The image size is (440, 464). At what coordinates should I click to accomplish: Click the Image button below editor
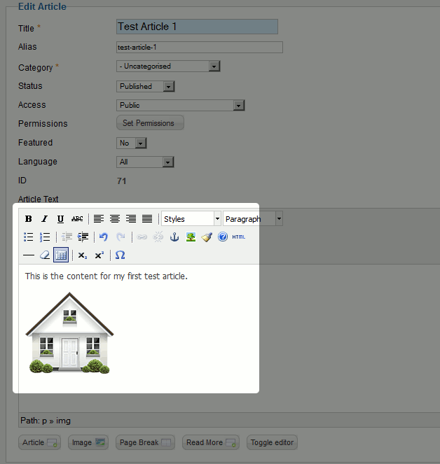pyautogui.click(x=88, y=442)
